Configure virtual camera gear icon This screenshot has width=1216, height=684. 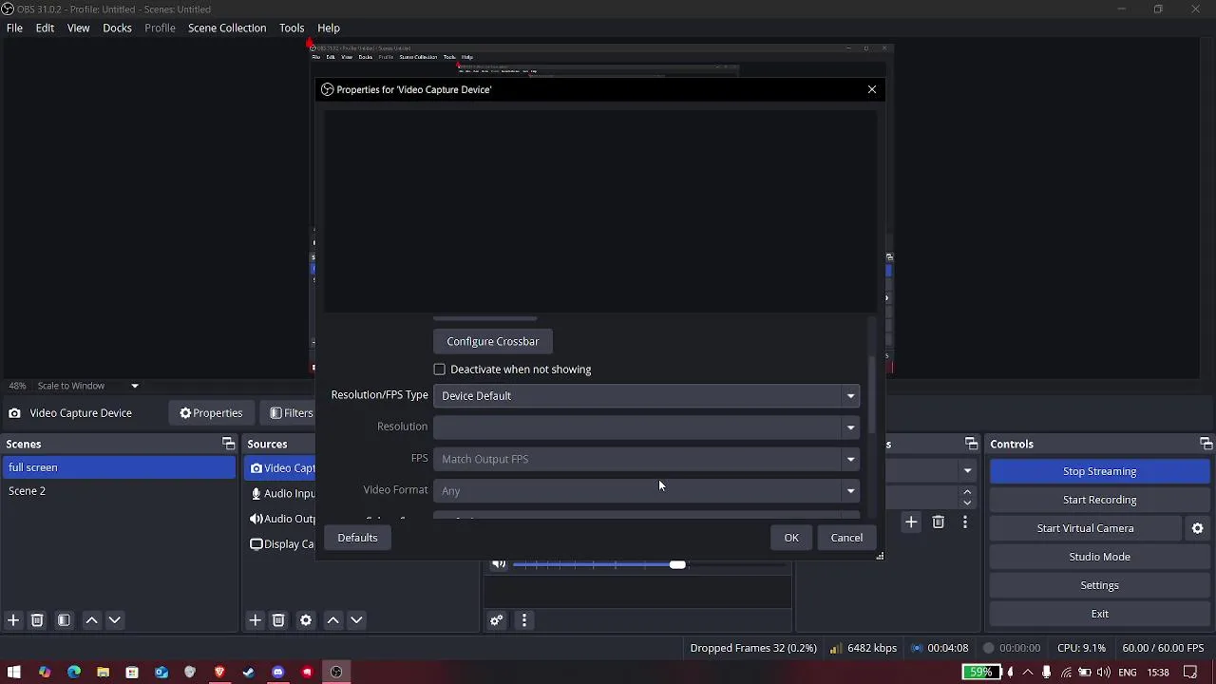[x=1198, y=528]
